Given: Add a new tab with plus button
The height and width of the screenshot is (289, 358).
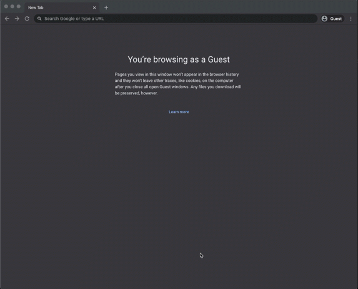Looking at the screenshot, I should pos(106,8).
